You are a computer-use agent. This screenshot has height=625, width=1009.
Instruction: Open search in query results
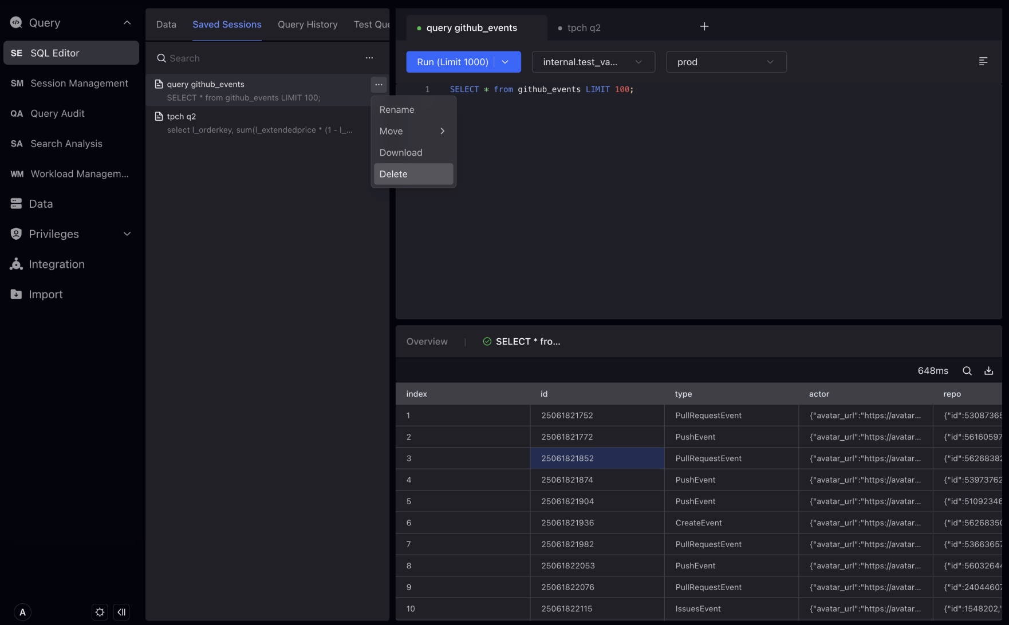point(967,371)
